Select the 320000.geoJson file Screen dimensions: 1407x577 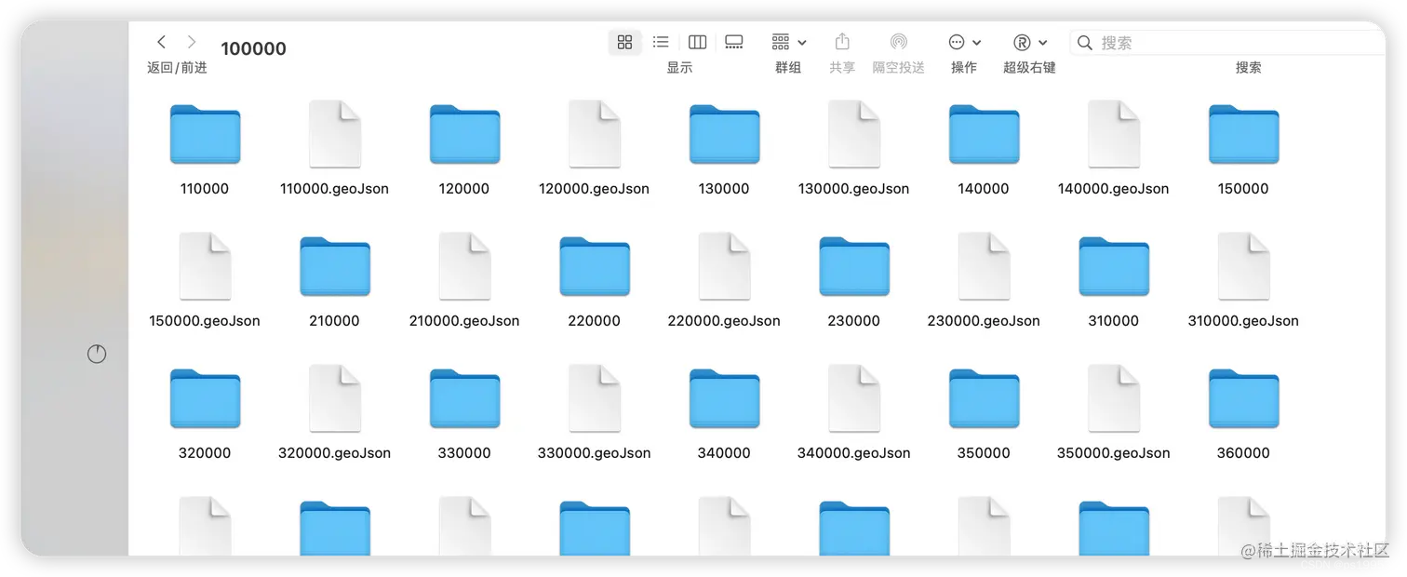[335, 399]
